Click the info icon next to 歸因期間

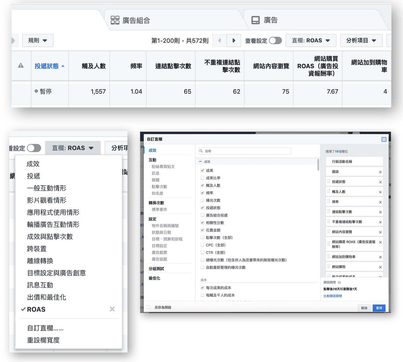(x=339, y=282)
